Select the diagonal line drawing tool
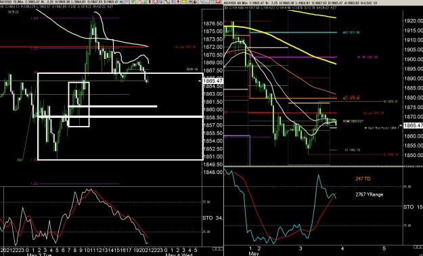Screen dimensions: 423x256 tap(167, 1)
